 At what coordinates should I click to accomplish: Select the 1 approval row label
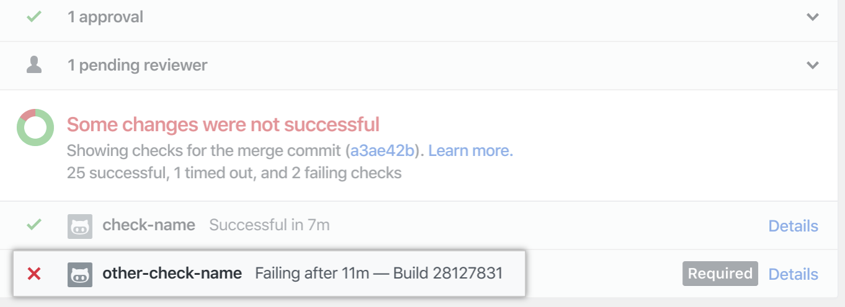tap(105, 17)
